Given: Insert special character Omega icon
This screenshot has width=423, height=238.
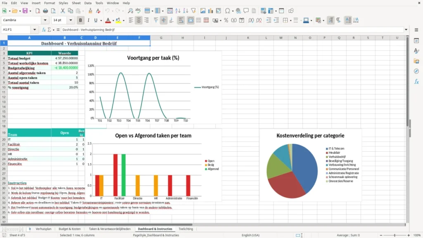Looking at the screenshot, I should click(x=228, y=11).
